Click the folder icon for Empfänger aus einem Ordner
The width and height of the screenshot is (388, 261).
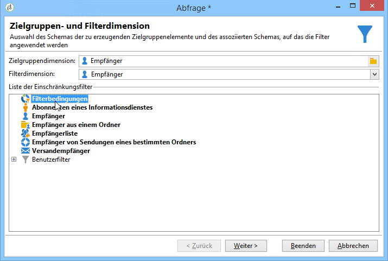(x=26, y=125)
